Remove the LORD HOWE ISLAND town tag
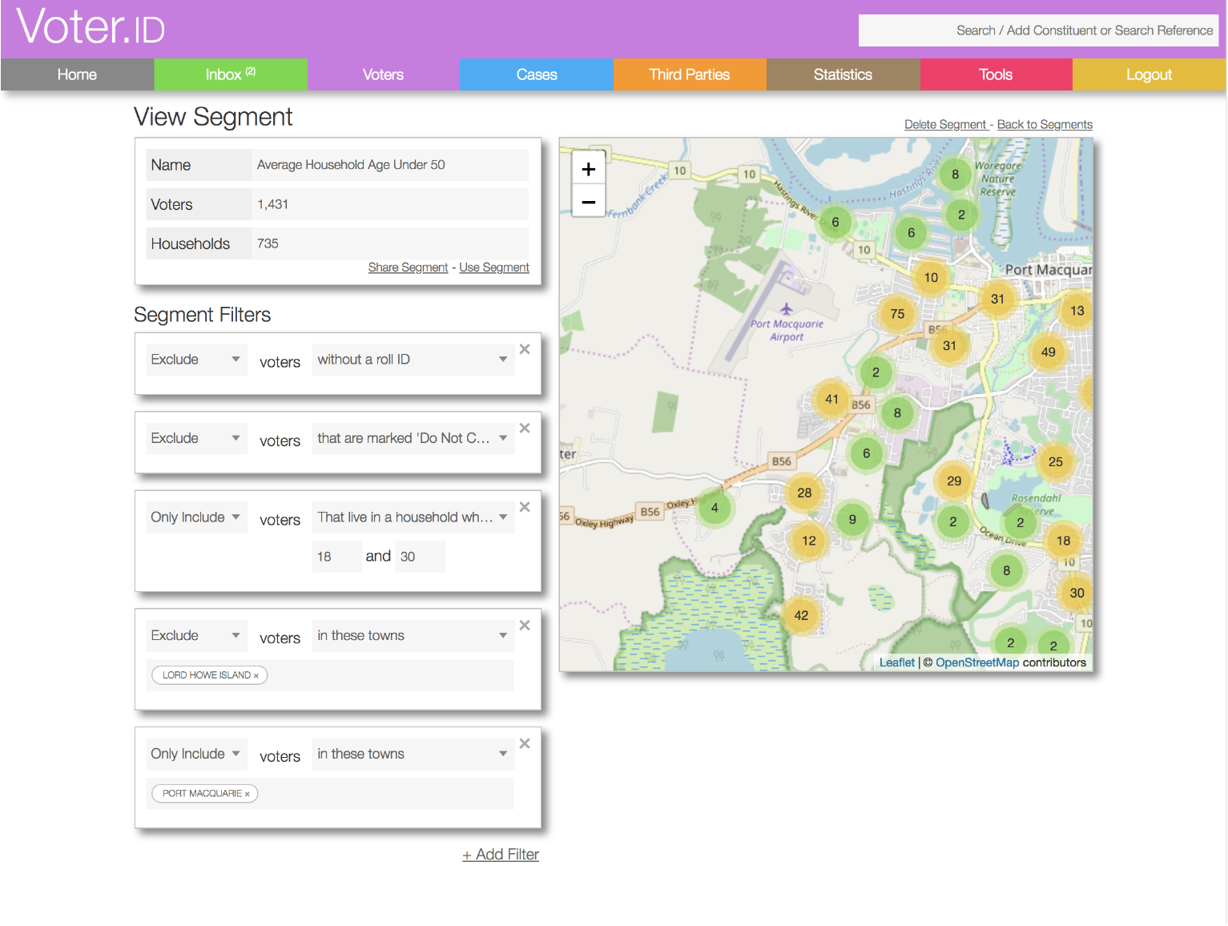The width and height of the screenshot is (1228, 926). click(x=256, y=676)
